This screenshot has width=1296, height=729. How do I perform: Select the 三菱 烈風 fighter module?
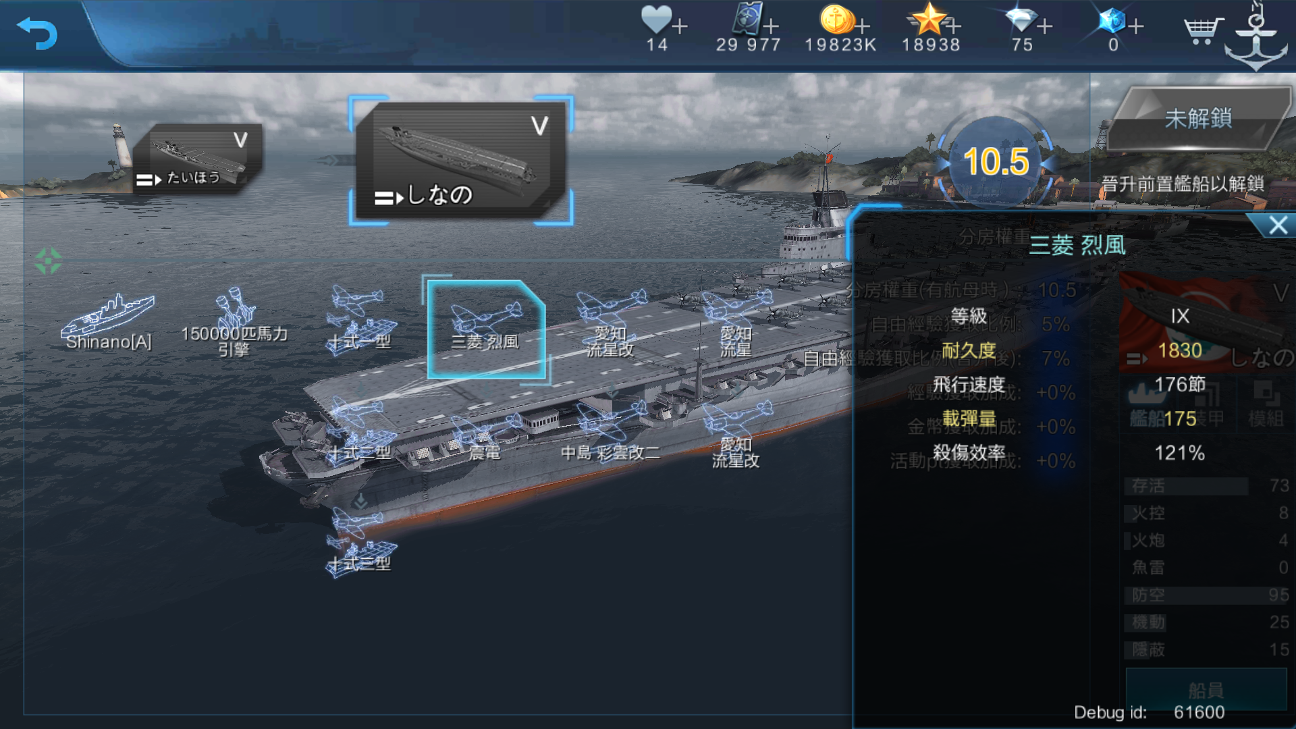pyautogui.click(x=486, y=329)
